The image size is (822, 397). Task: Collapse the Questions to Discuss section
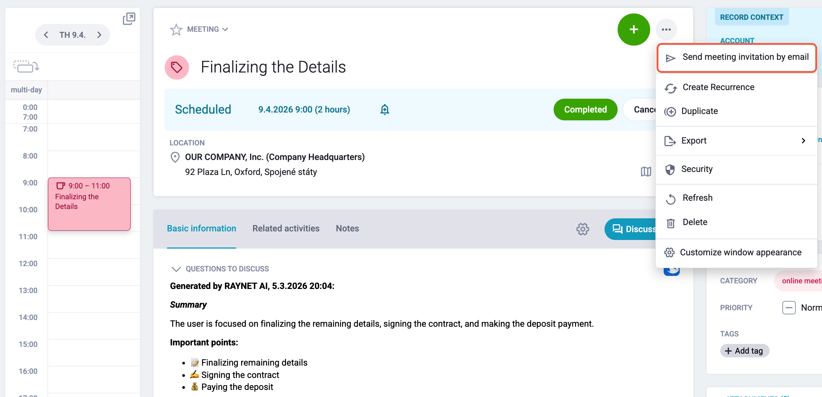coord(176,269)
